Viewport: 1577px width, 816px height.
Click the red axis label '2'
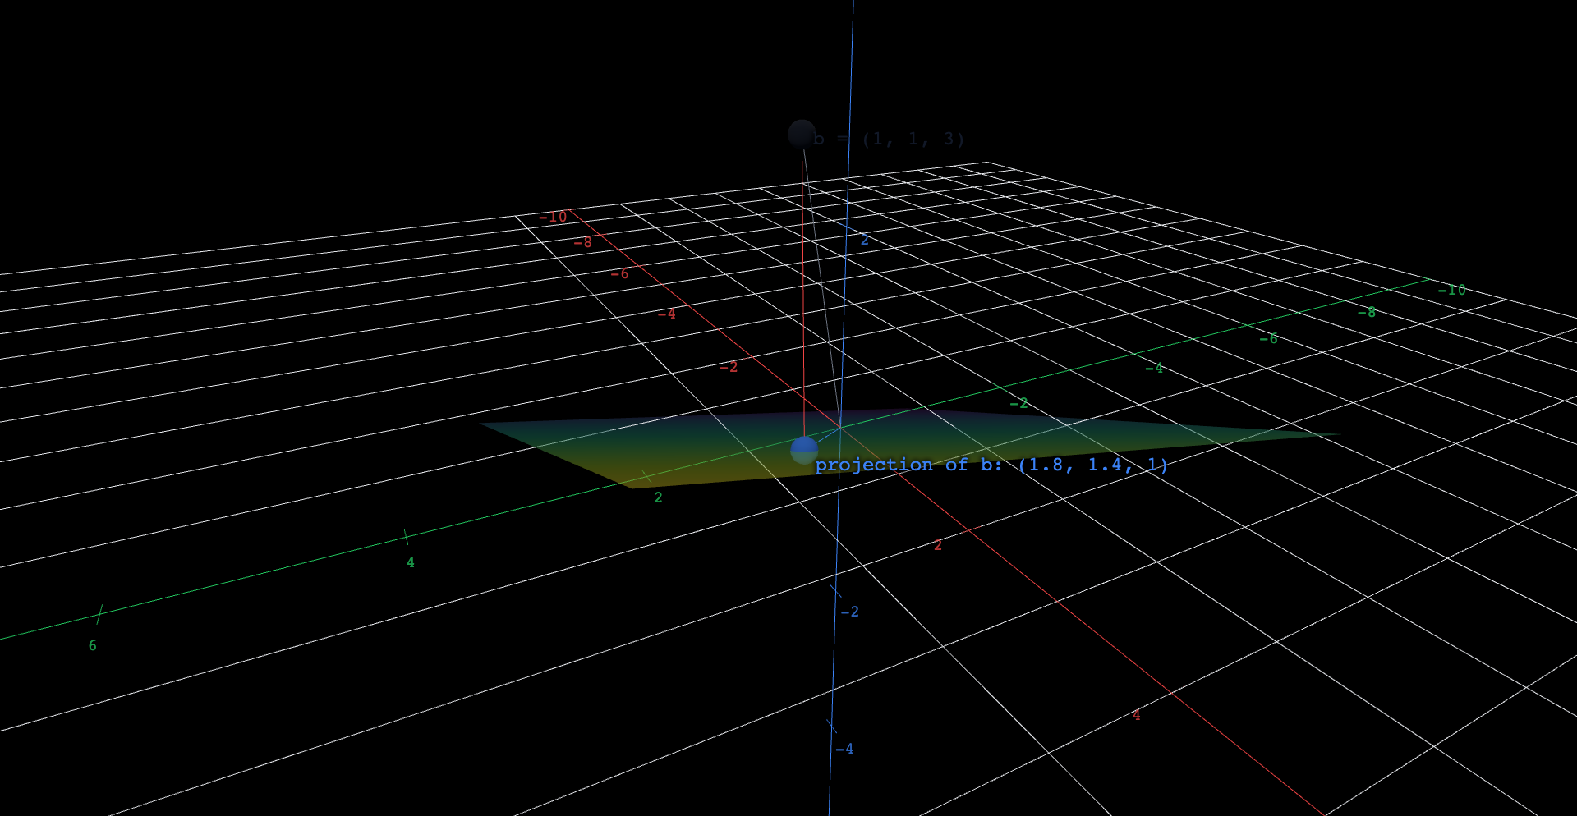[x=938, y=545]
